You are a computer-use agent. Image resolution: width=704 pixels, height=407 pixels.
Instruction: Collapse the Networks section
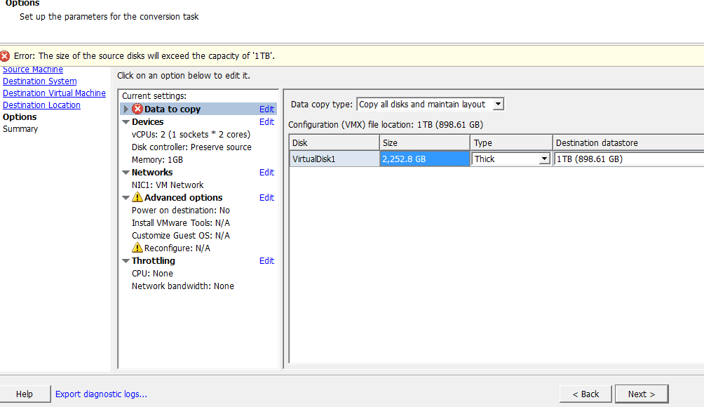(126, 173)
